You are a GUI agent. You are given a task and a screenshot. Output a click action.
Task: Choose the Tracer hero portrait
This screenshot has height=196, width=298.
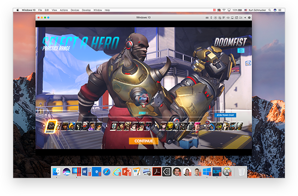click(99, 126)
